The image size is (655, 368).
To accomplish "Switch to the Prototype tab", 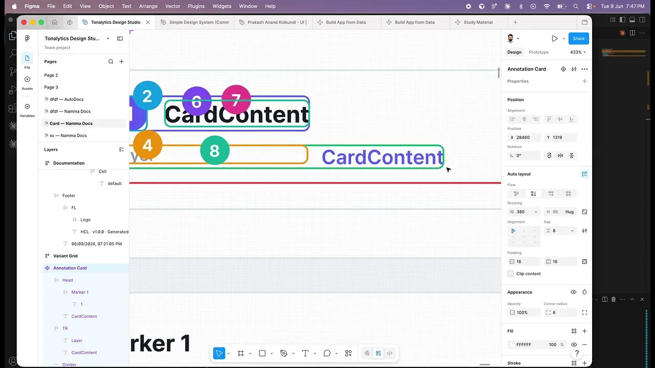I will click(538, 52).
